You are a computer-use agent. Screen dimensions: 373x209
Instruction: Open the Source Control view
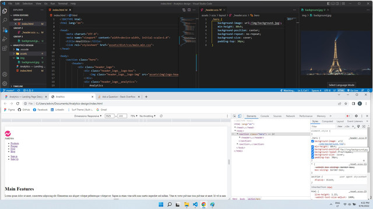(5, 30)
